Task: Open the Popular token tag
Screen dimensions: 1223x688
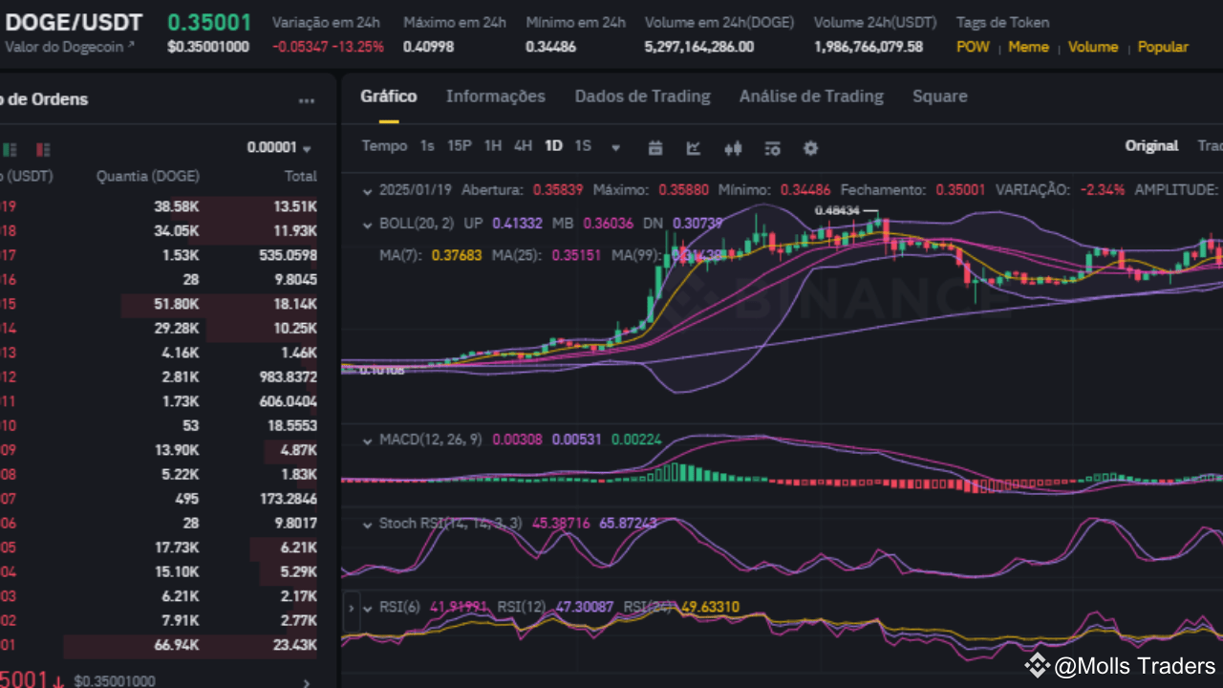Action: point(1163,47)
